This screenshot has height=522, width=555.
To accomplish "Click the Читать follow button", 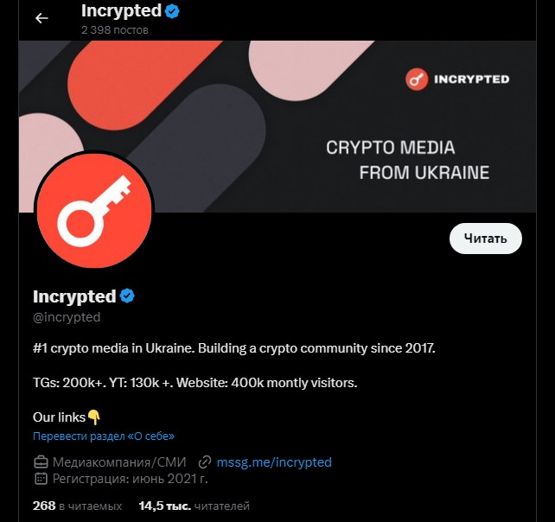I will click(485, 239).
